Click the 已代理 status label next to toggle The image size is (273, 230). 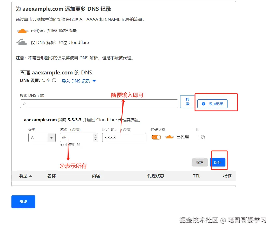183,137
